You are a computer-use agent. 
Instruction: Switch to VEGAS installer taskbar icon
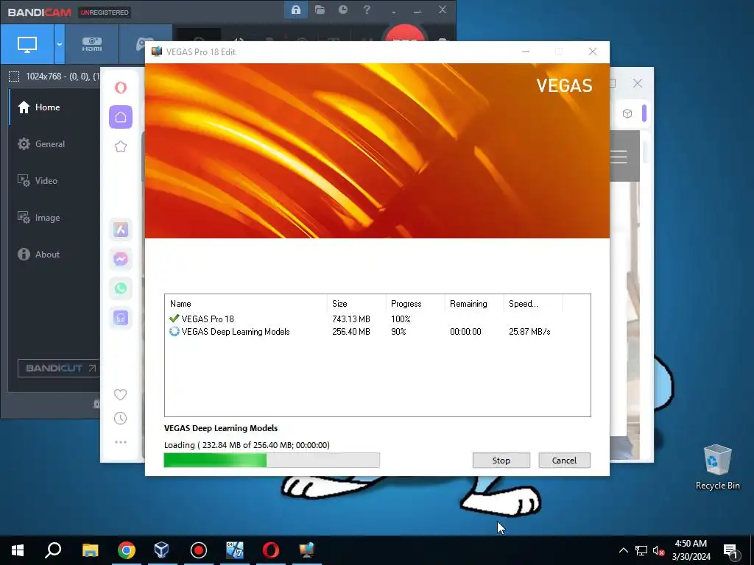coord(307,550)
